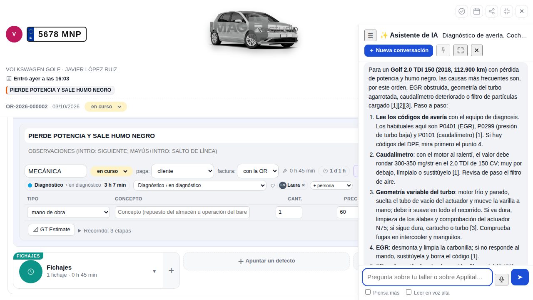Click the microphone voice input button
Viewport: 533px width, 300px height.
click(501, 279)
